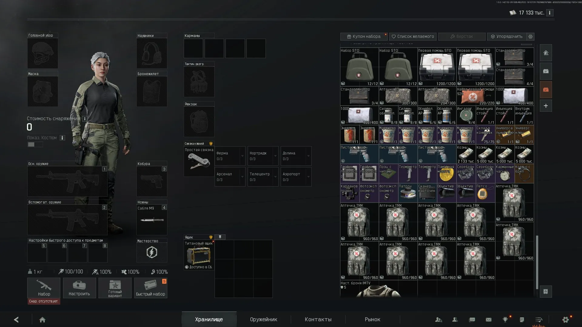Select the Бронежилет armor slot

152,91
